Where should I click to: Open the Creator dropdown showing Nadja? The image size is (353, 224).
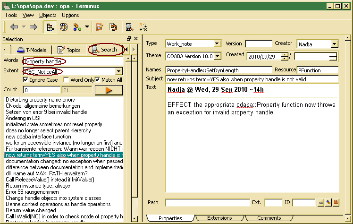tap(334, 44)
